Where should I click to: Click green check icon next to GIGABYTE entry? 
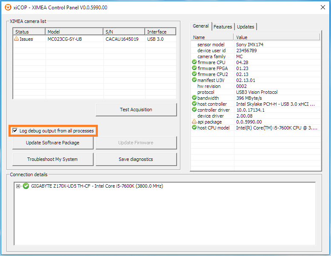coord(26,186)
